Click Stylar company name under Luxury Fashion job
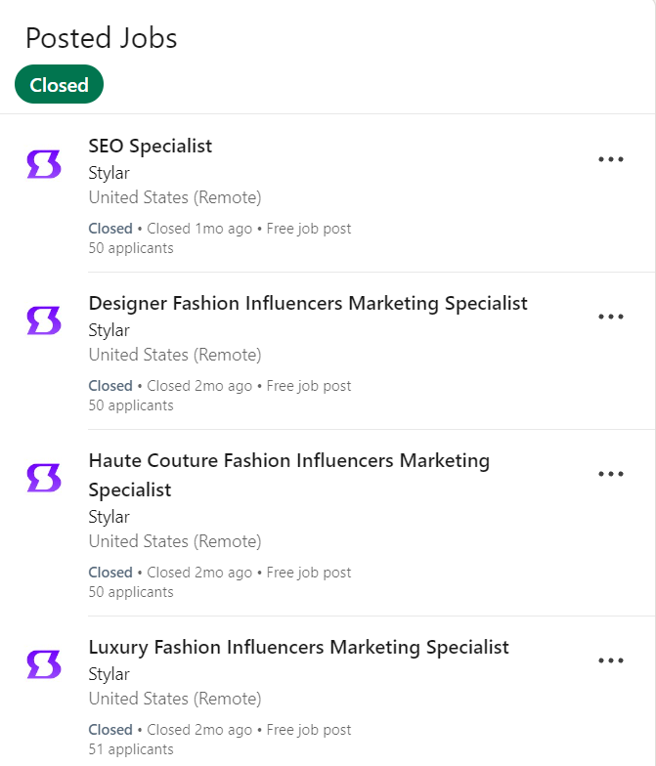 click(109, 674)
